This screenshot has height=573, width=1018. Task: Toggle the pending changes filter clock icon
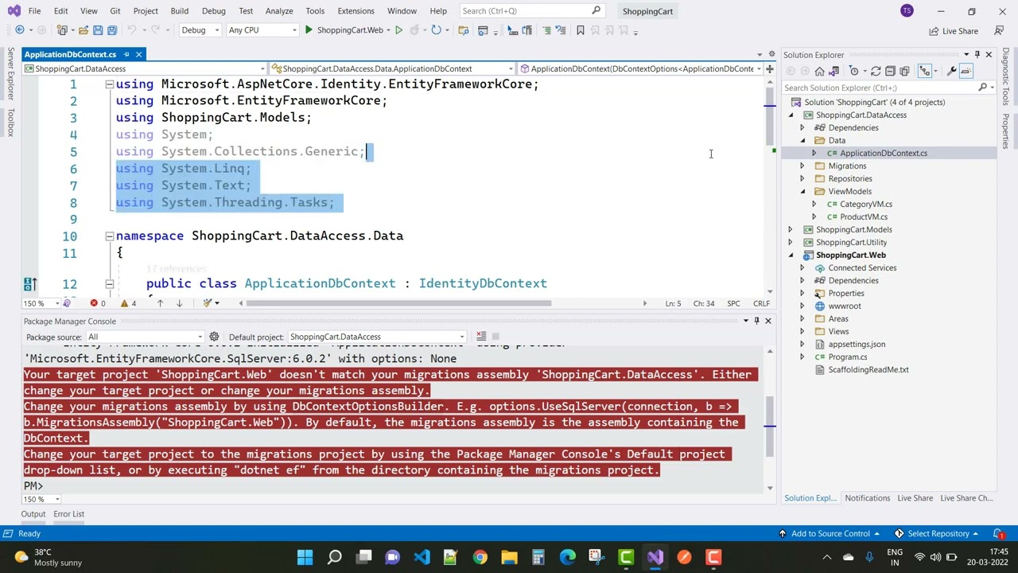[854, 72]
